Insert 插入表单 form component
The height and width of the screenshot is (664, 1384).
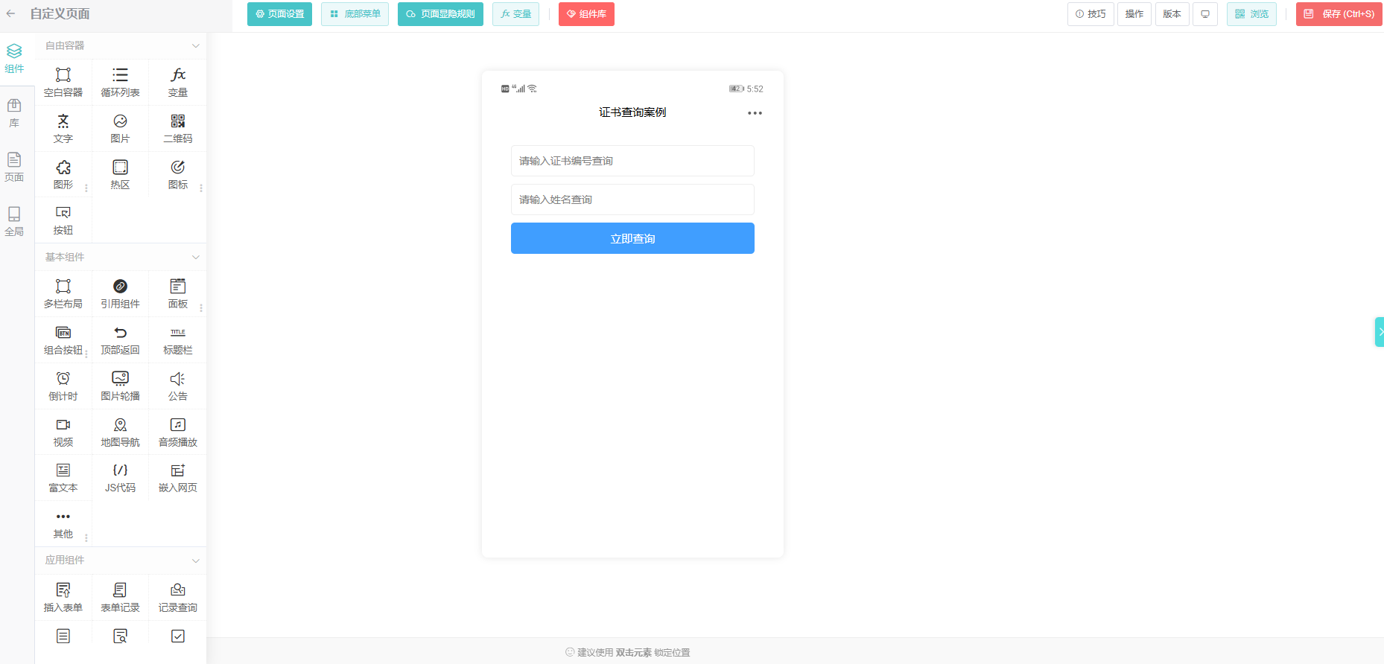coord(63,598)
